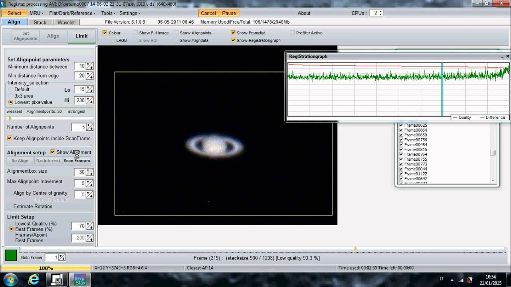Pause the frame processing
This screenshot has height=287, width=511.
pyautogui.click(x=229, y=13)
